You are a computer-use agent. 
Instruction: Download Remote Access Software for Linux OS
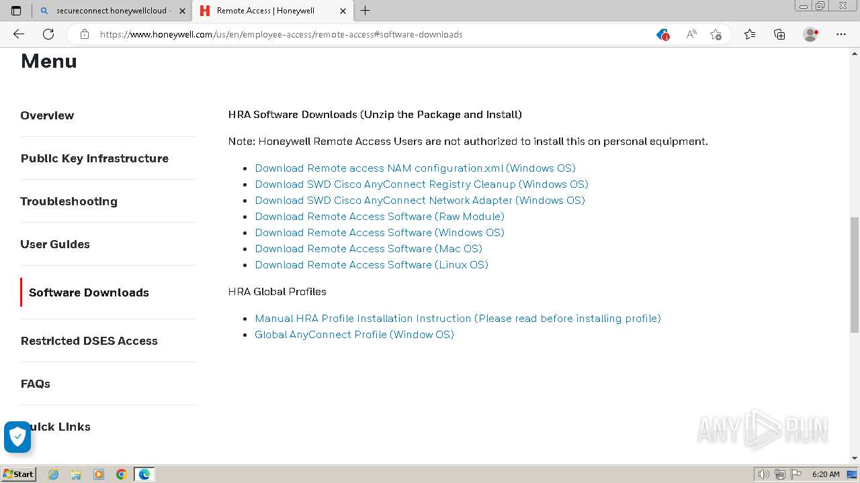coord(372,265)
